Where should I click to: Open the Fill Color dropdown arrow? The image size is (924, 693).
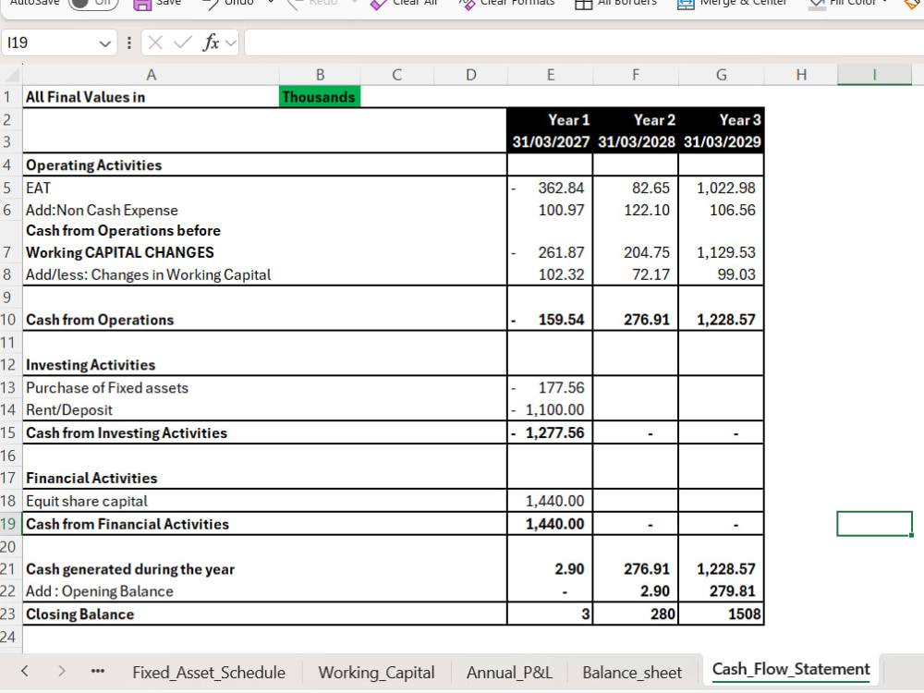tap(885, 3)
